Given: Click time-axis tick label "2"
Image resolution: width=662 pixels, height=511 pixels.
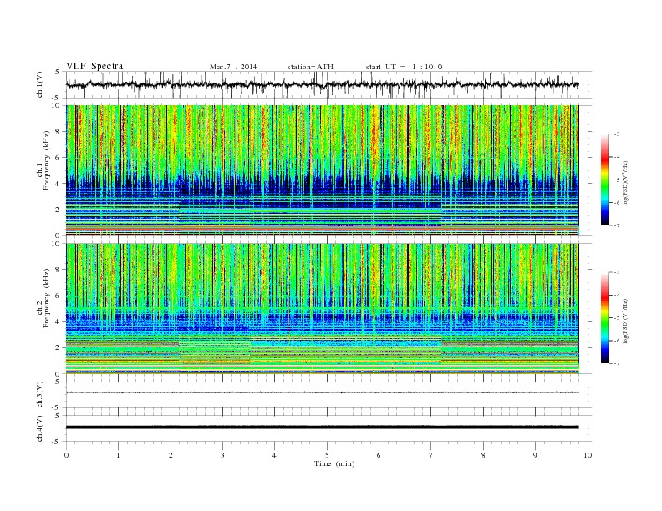Looking at the screenshot, I should tap(171, 455).
